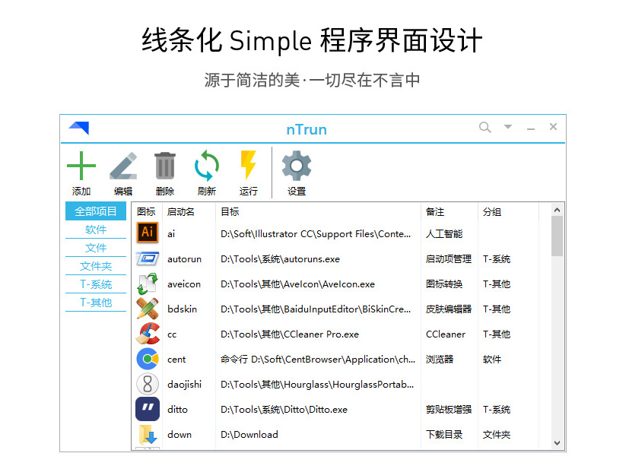Screen dimensions: 629x469
Task: Click target path D:\Tools\其他\CCleaner Pro.exe
Action: point(290,334)
